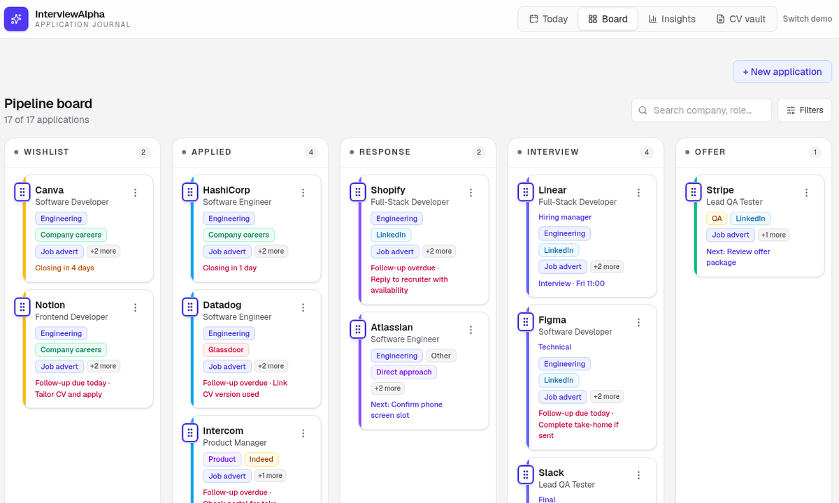Open the three-dot menu on Stripe card
Image resolution: width=839 pixels, height=503 pixels.
[807, 193]
